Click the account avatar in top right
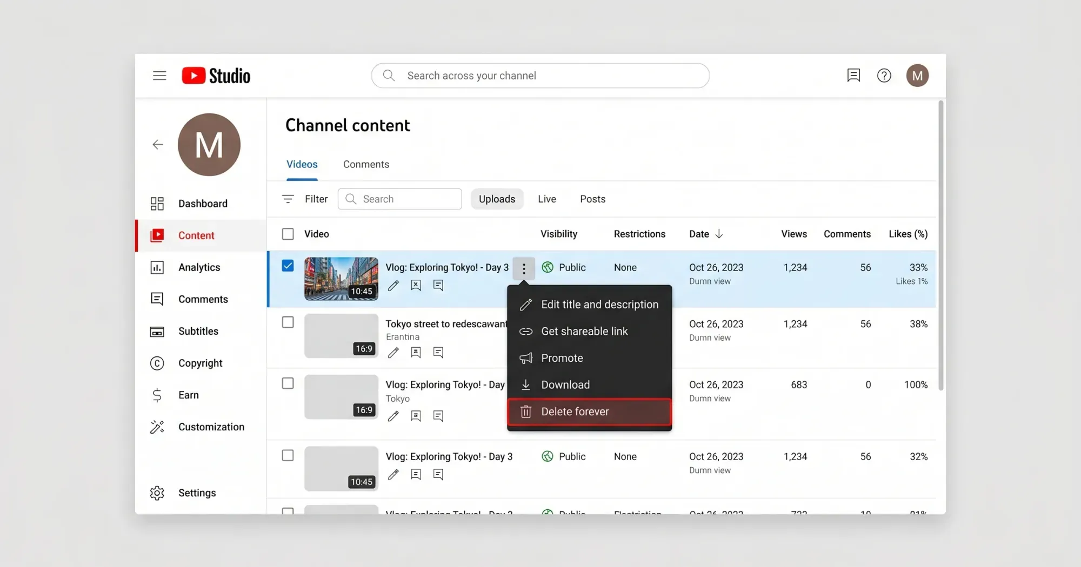The image size is (1081, 567). pos(917,76)
